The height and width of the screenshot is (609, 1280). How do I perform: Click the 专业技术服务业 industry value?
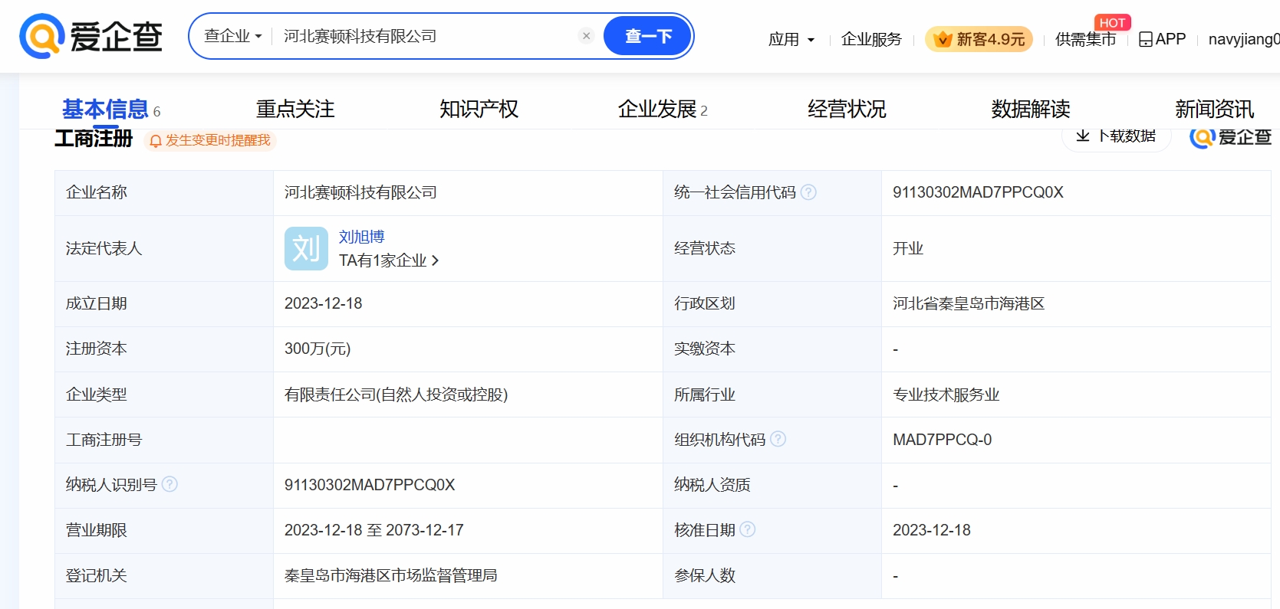946,395
